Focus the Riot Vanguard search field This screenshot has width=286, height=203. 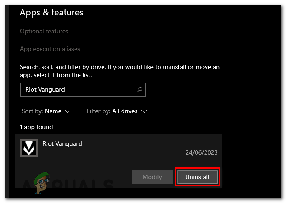pyautogui.click(x=83, y=90)
